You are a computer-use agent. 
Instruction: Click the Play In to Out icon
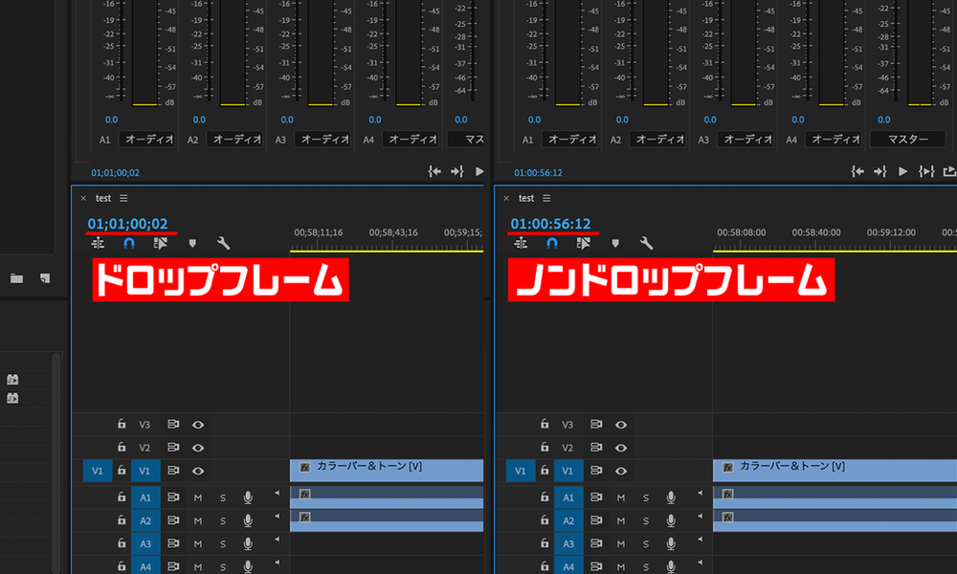point(926,169)
